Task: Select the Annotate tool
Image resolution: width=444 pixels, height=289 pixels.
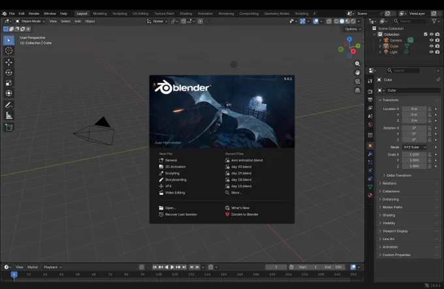Action: click(x=8, y=105)
